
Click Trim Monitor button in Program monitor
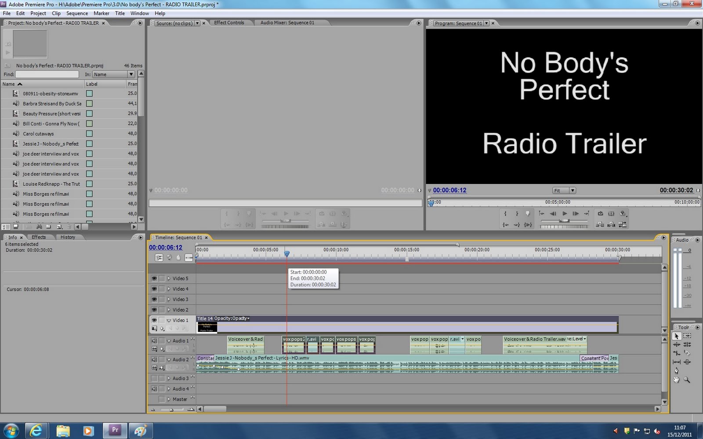tap(622, 225)
